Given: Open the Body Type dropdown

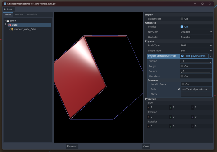Looking at the screenshot, I should (196, 46).
